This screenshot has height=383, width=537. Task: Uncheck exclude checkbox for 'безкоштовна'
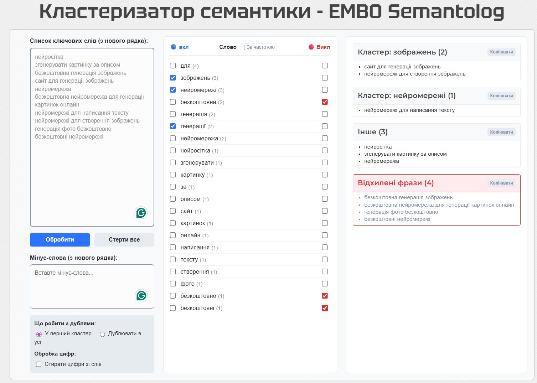pos(325,102)
